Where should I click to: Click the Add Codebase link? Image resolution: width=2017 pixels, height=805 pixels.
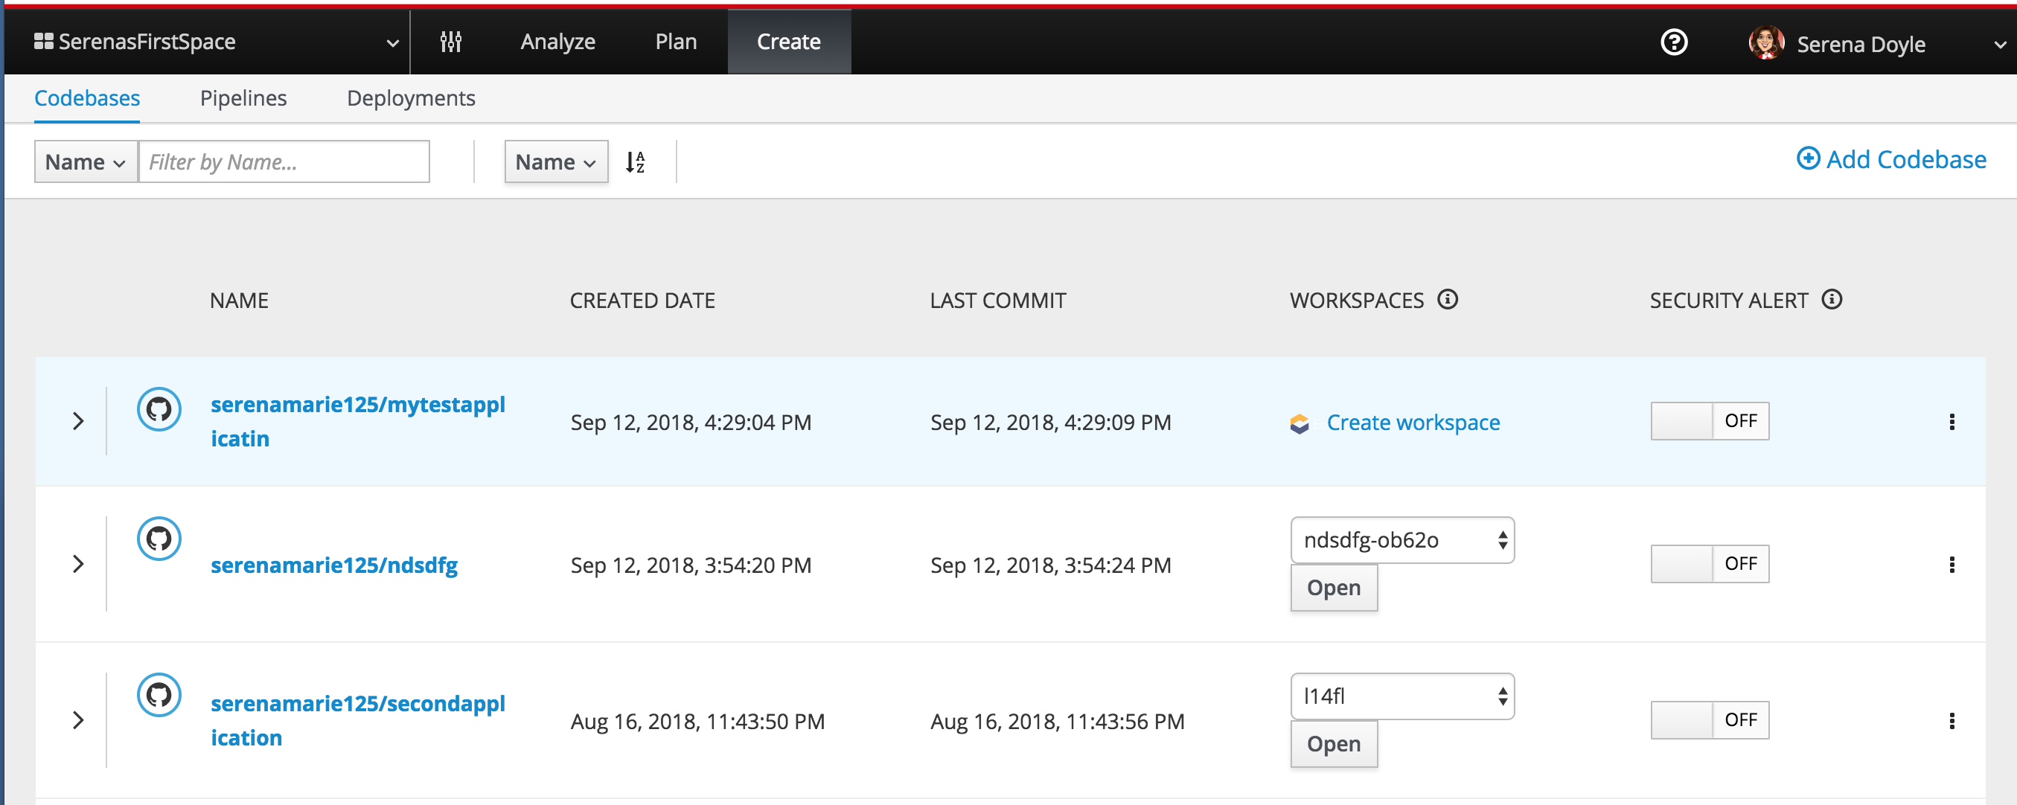[x=1892, y=159]
